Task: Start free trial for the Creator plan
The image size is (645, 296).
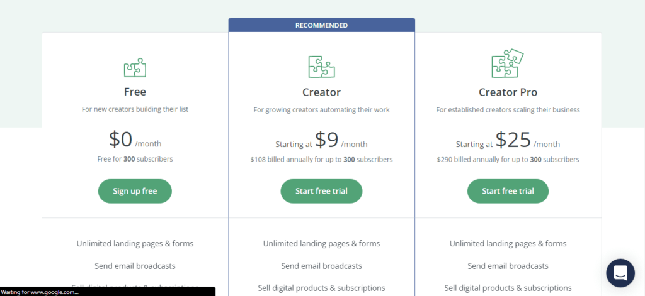Action: pyautogui.click(x=321, y=191)
